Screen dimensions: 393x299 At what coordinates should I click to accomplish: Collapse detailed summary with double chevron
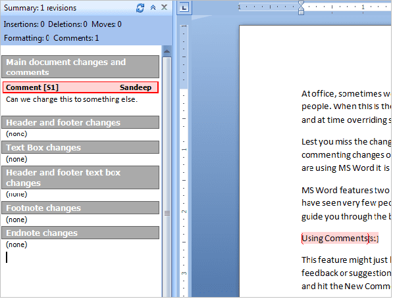coord(153,7)
